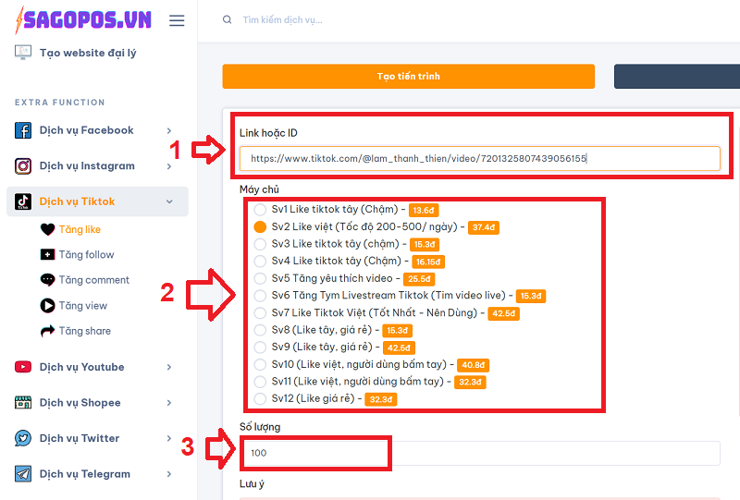Collapse the Dịch vụ Tiktok submenu

(x=168, y=201)
